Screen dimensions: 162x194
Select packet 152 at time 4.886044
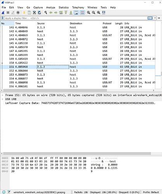click(x=78, y=71)
